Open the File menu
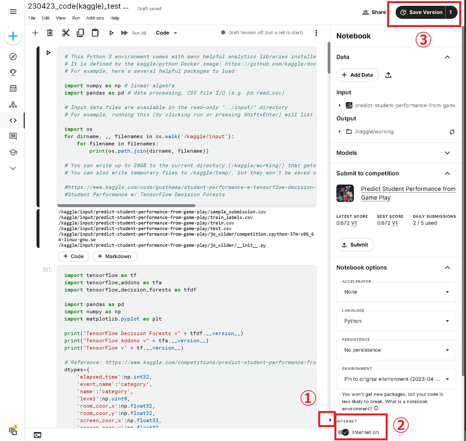466x441 pixels. pyautogui.click(x=31, y=18)
